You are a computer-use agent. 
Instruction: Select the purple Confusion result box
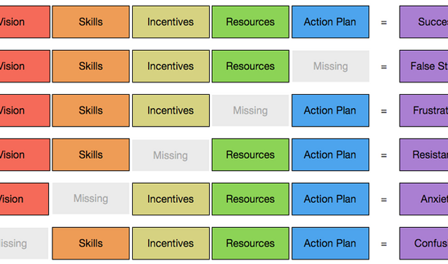tap(424, 244)
